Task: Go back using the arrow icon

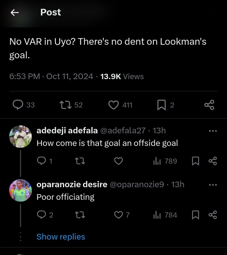Action: tap(15, 12)
